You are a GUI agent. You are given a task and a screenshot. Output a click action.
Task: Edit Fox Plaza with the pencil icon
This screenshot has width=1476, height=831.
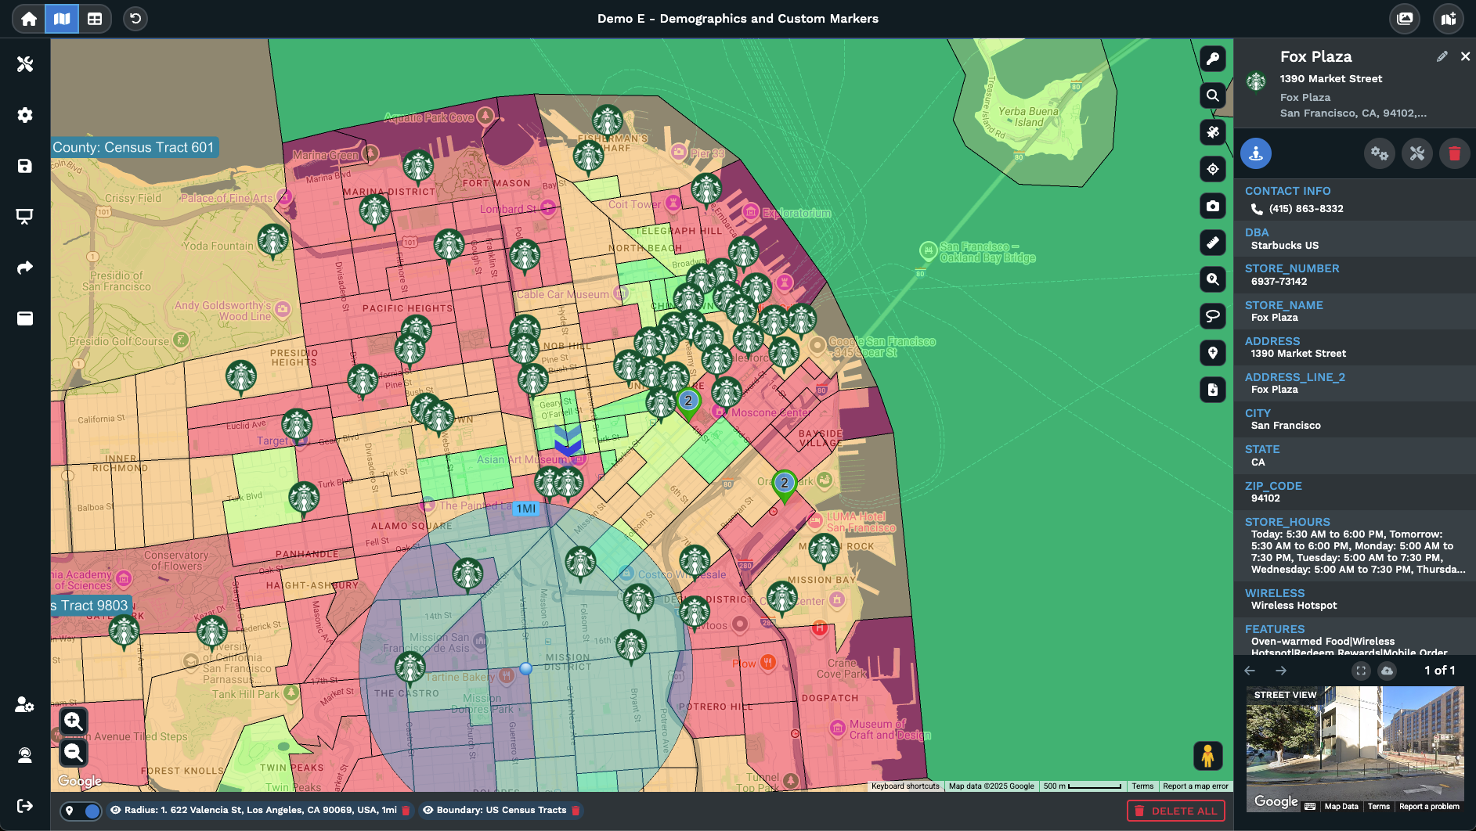[1442, 56]
